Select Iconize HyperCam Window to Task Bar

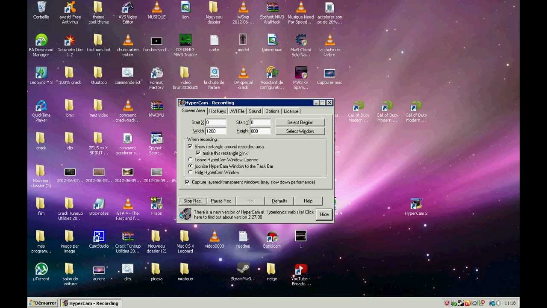pos(191,166)
